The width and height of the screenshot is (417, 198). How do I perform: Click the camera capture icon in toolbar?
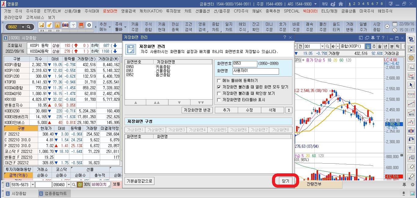pyautogui.click(x=65, y=25)
